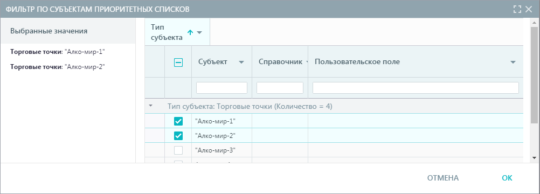Click the Пользовательское поле column header label

tap(357, 62)
